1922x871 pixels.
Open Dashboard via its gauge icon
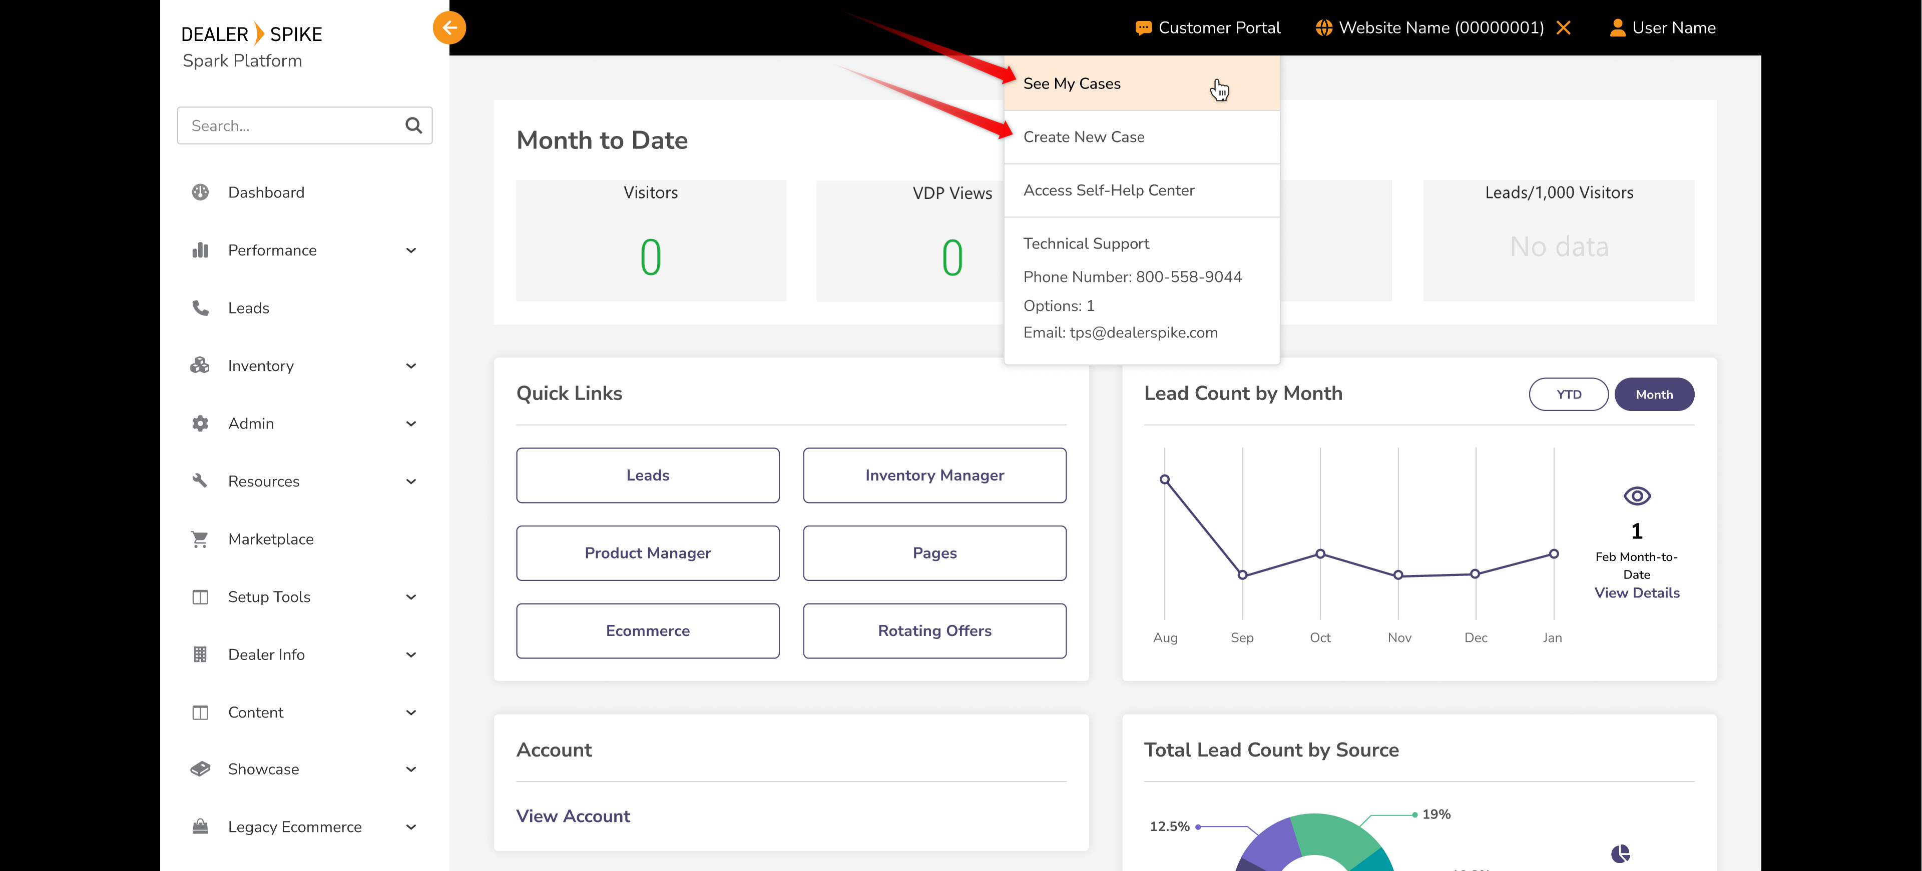pos(200,192)
